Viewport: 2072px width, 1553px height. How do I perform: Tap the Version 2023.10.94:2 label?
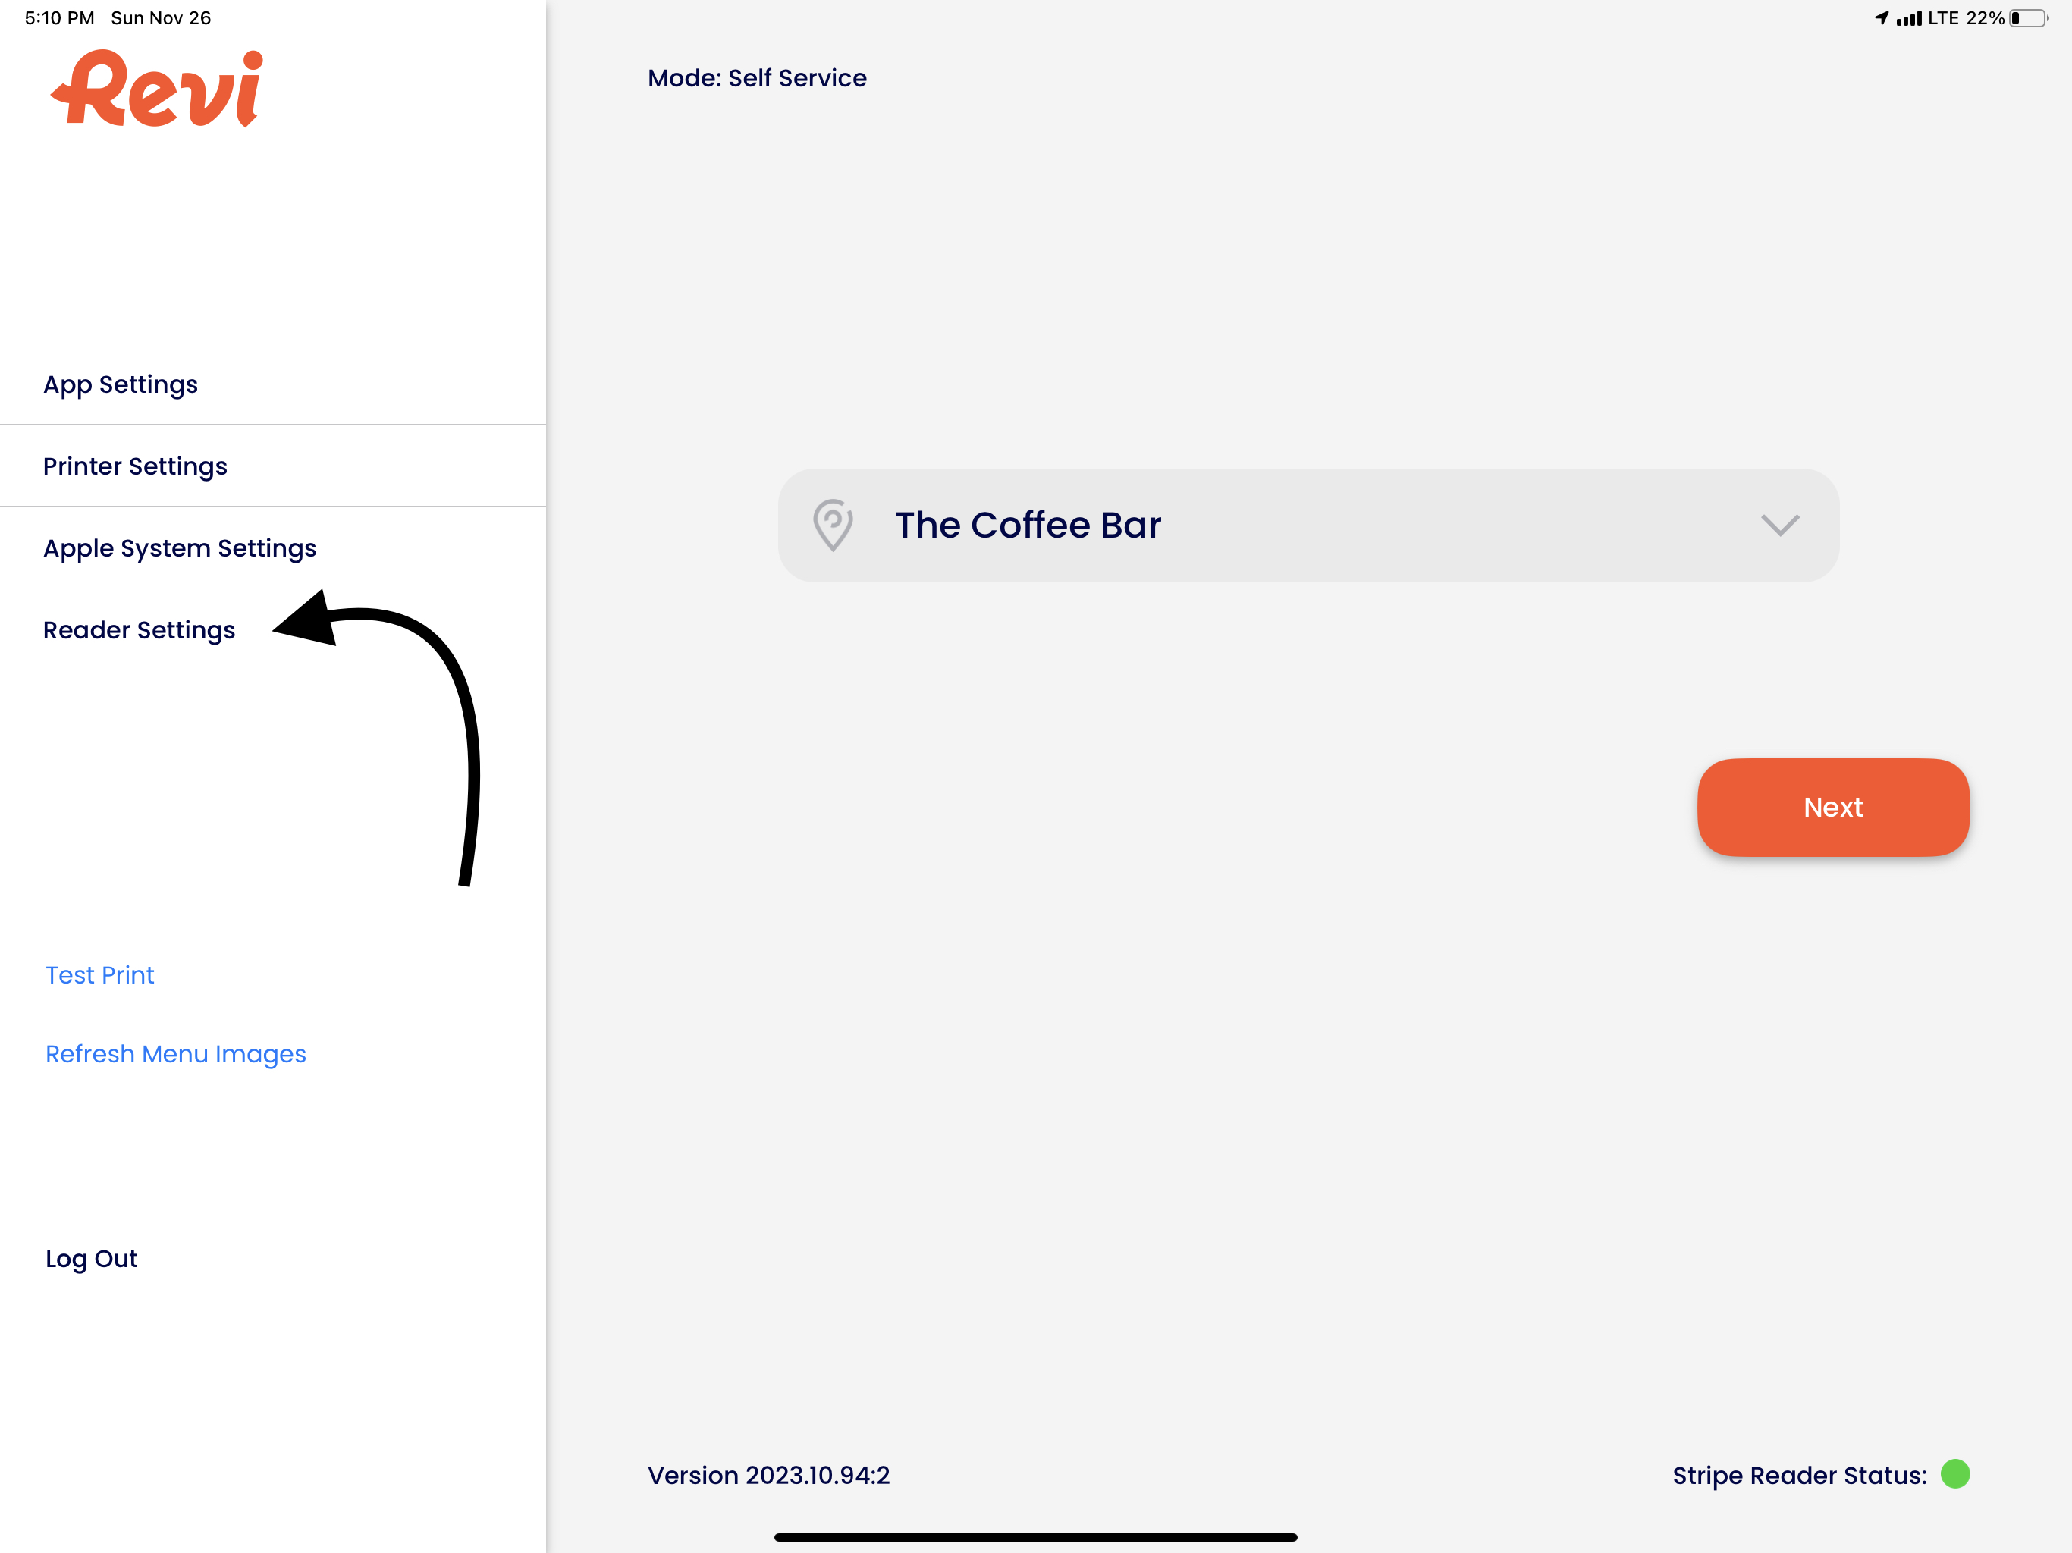point(768,1475)
